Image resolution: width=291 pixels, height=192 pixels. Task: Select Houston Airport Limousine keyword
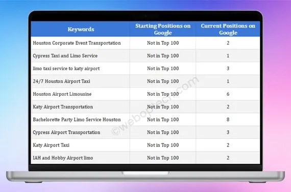[62, 94]
